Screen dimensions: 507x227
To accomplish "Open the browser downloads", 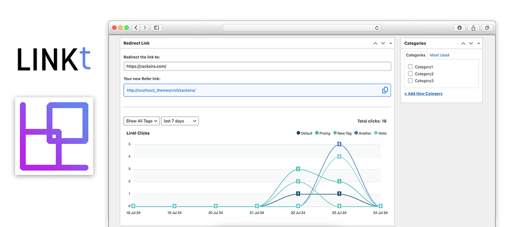I will point(459,28).
